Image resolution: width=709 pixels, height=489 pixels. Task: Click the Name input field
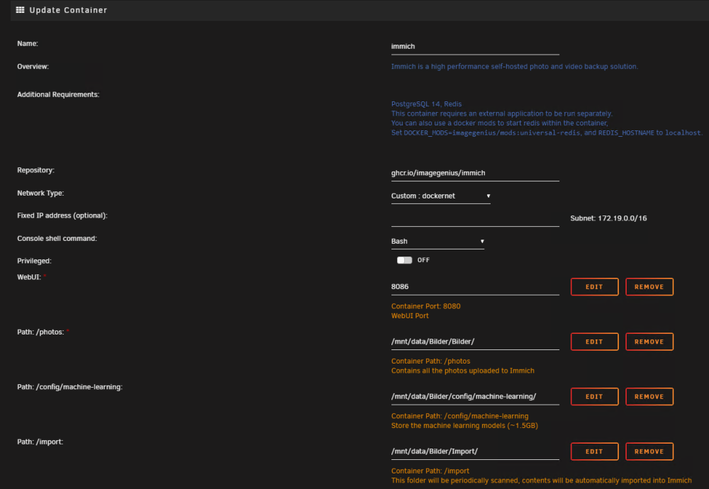475,47
